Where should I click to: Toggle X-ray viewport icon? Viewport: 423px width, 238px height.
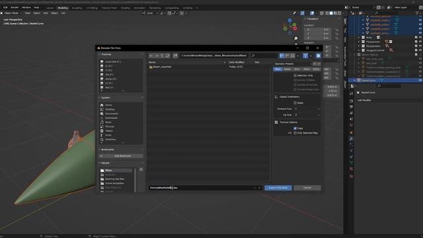[322, 13]
